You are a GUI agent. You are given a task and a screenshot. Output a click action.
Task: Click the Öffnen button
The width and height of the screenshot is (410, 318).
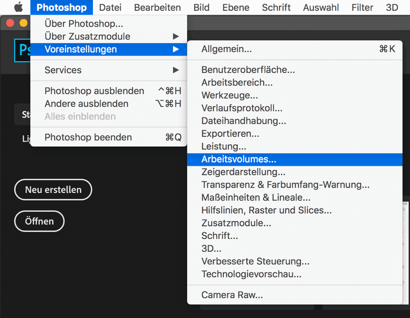coord(39,221)
